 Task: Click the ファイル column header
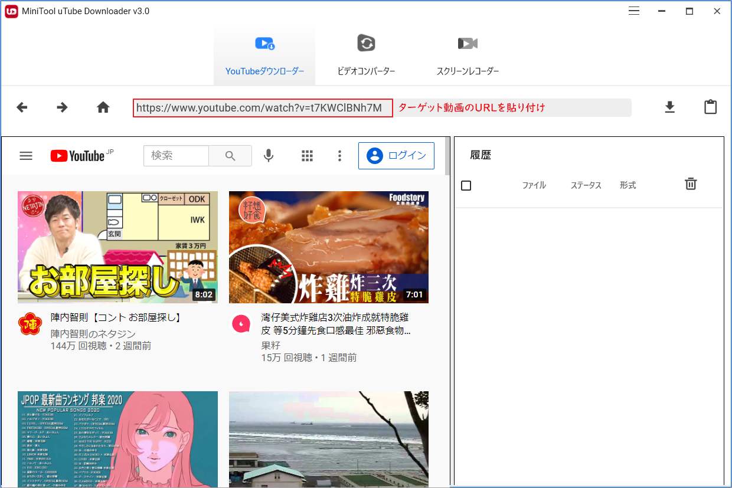tap(534, 185)
